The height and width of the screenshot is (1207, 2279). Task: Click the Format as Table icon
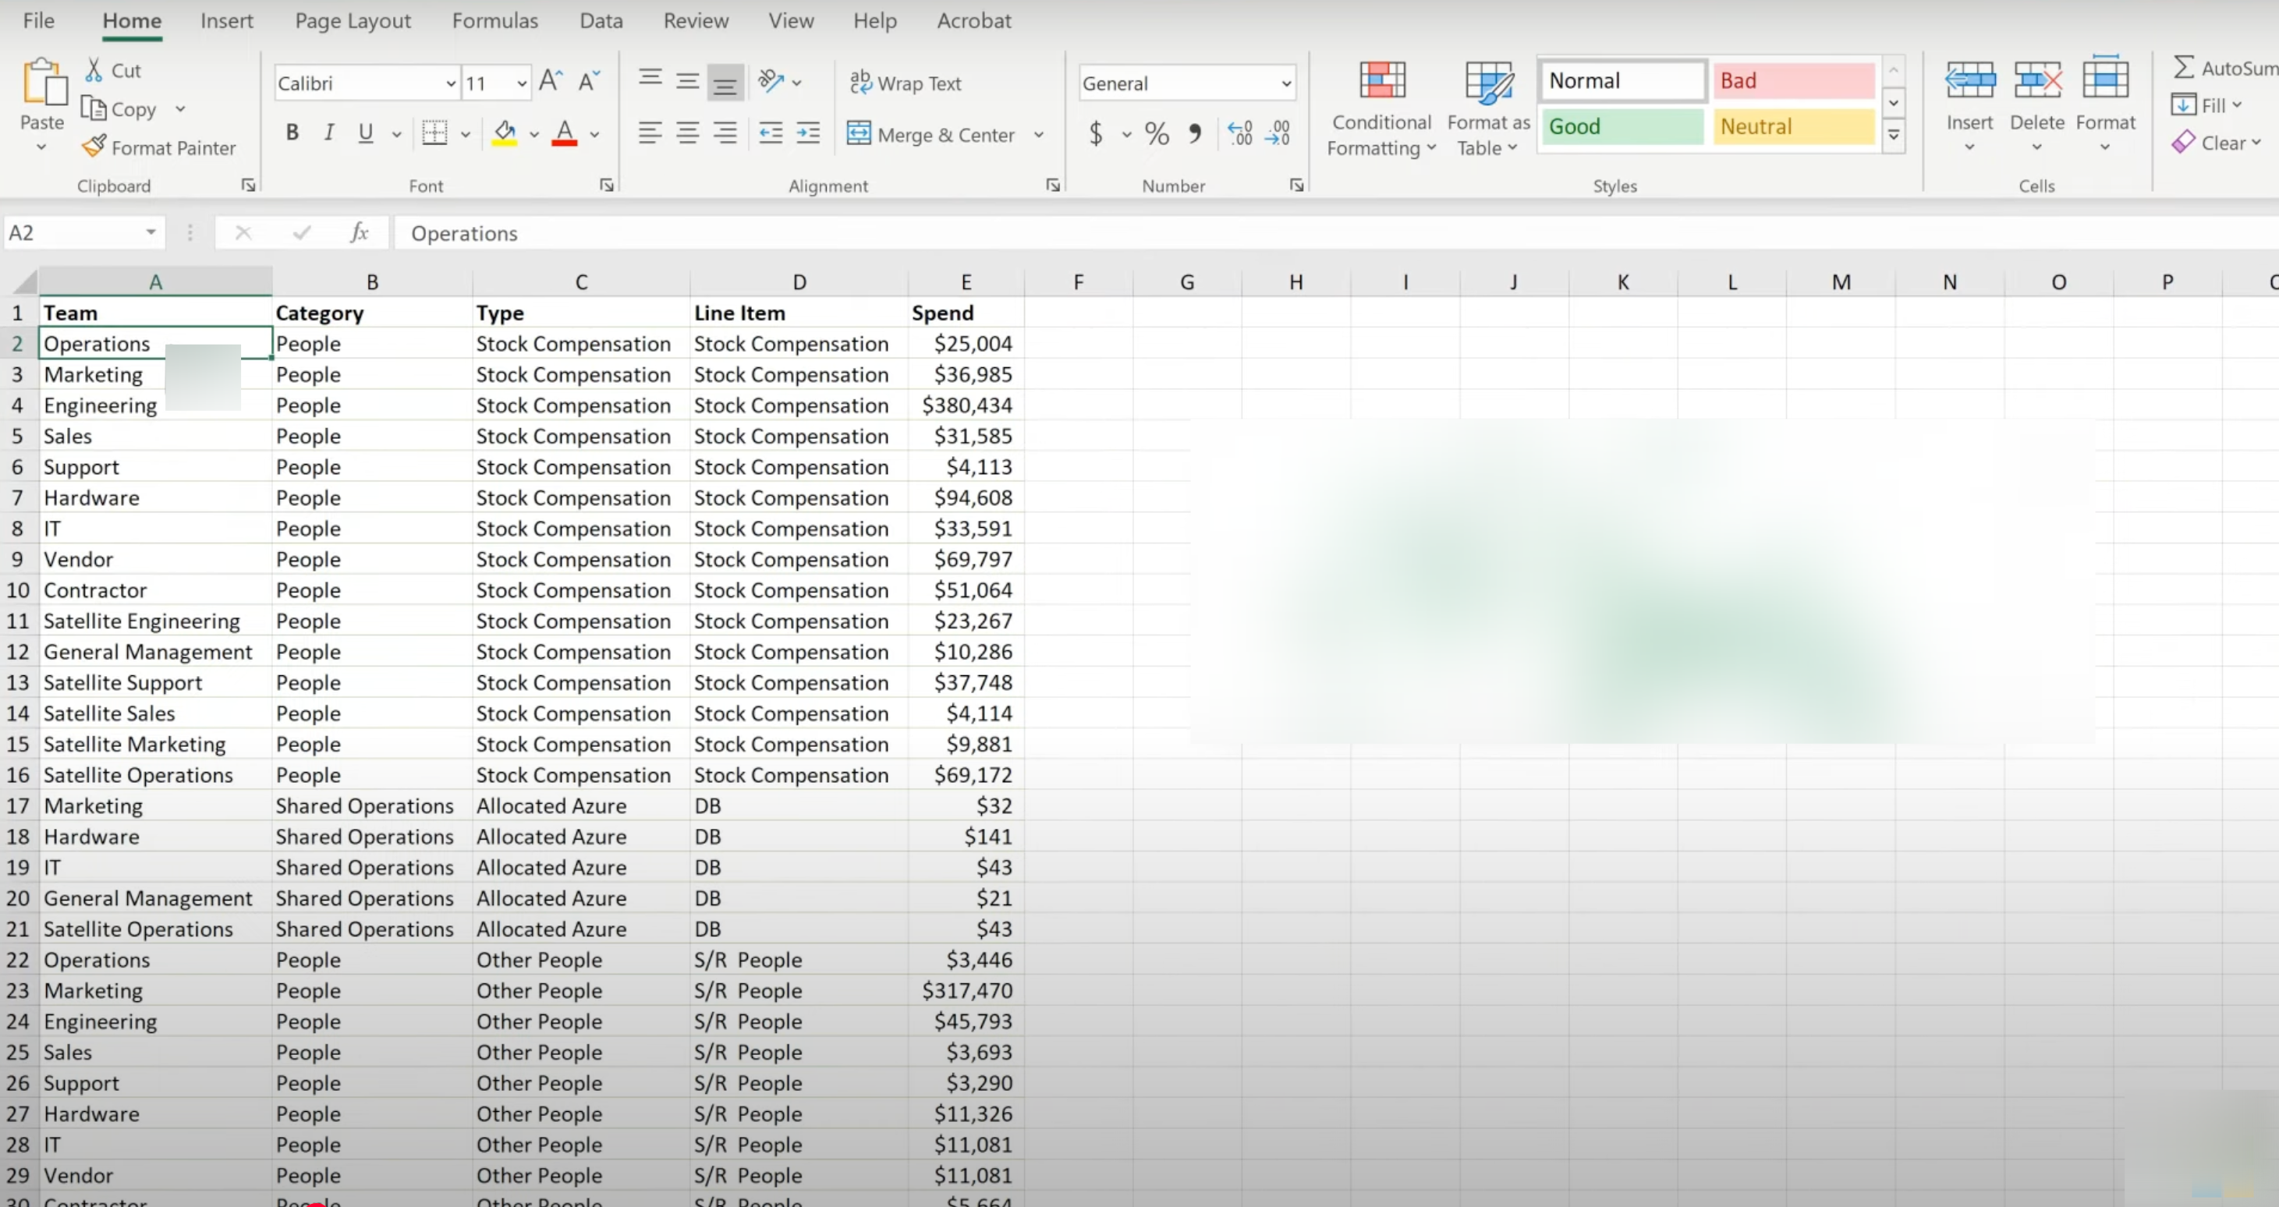coord(1488,81)
